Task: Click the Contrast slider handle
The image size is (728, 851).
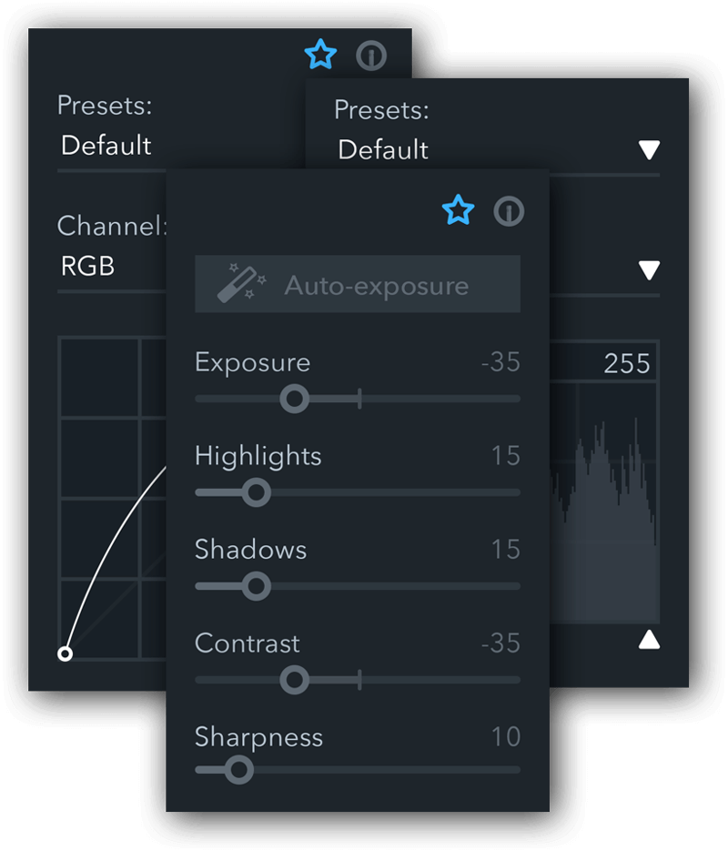Action: pos(295,680)
